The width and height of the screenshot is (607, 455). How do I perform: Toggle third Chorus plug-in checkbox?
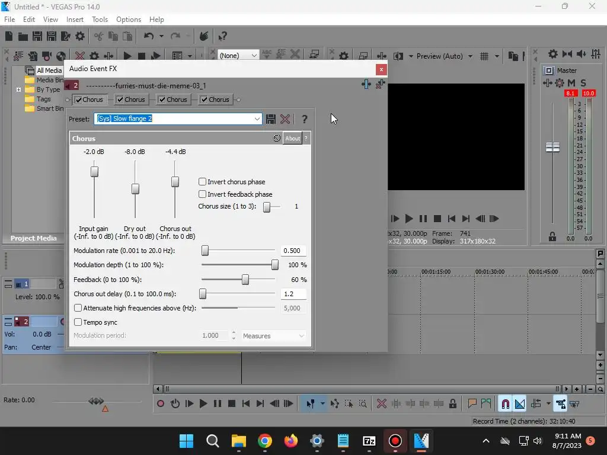(x=162, y=100)
